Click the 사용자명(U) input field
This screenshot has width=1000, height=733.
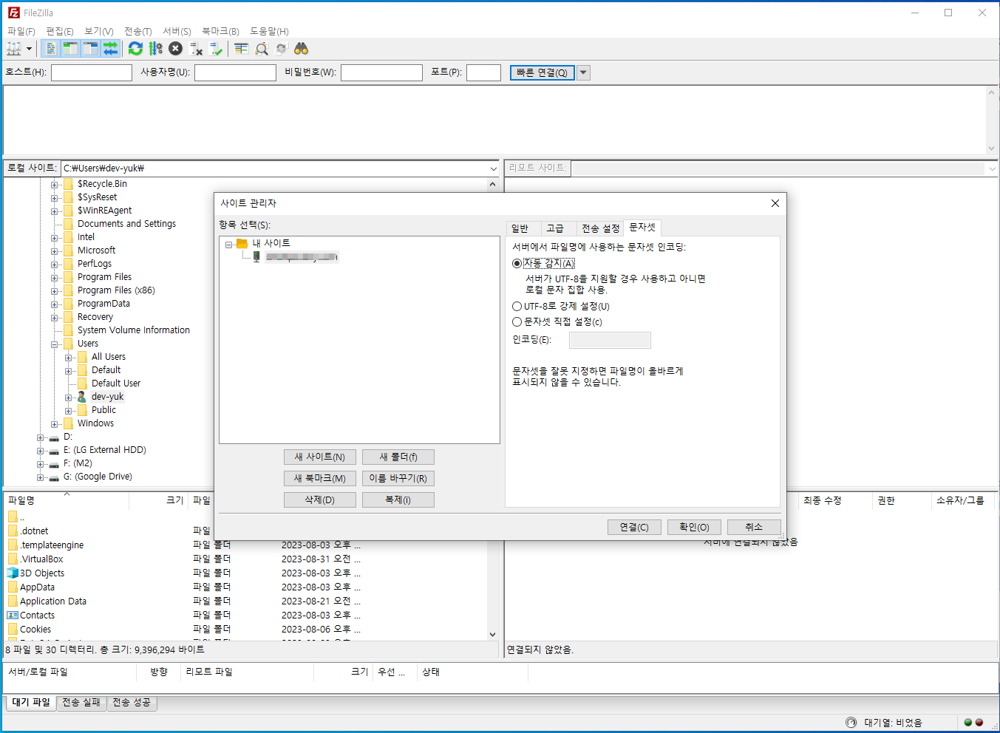[235, 72]
